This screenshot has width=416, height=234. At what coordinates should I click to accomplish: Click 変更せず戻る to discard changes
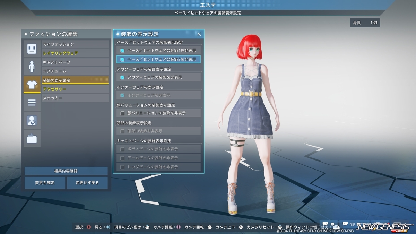pos(87,183)
